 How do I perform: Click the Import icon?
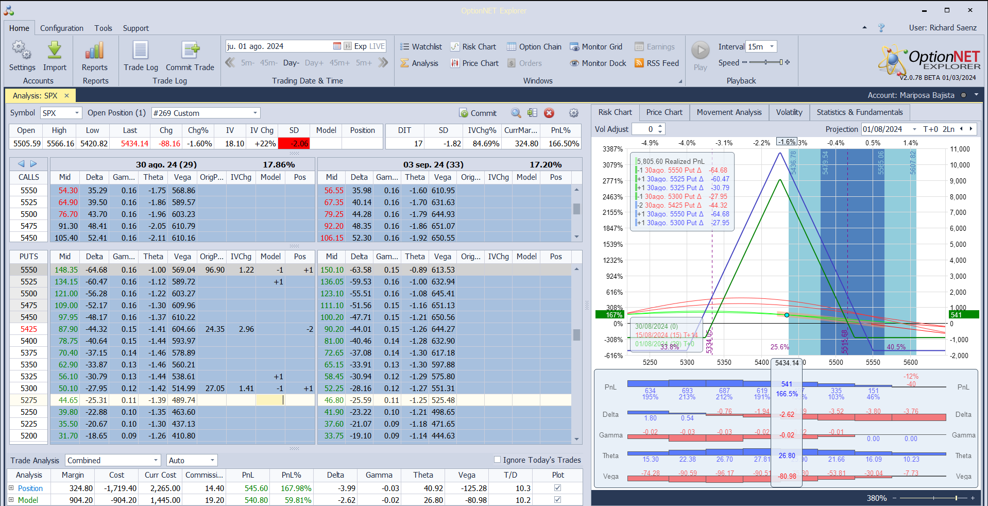coord(55,56)
